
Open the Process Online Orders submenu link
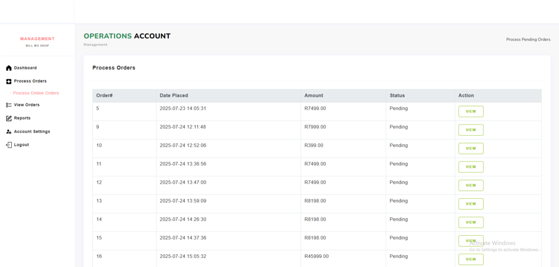click(x=36, y=93)
